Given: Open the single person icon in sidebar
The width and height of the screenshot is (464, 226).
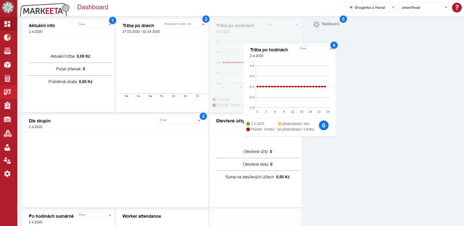Looking at the screenshot, I should (7, 147).
